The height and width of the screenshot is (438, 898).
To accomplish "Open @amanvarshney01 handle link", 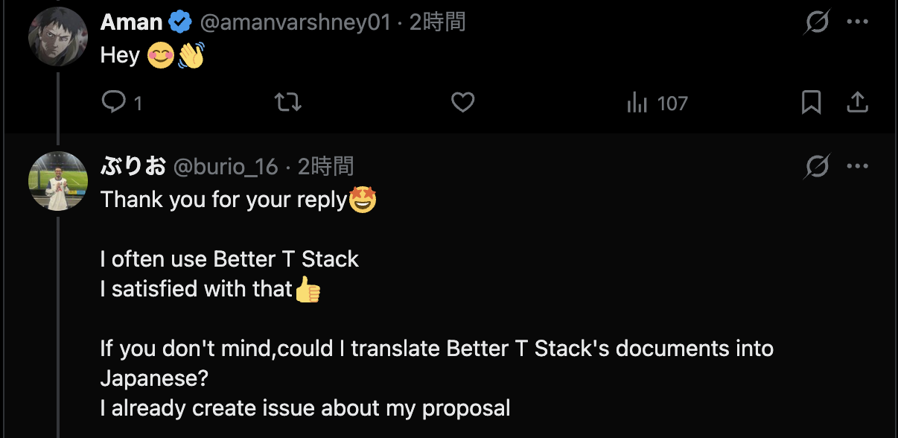I will point(295,22).
